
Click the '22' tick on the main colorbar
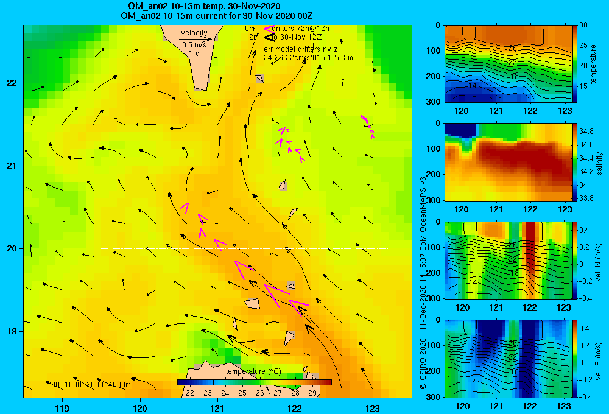pyautogui.click(x=190, y=393)
